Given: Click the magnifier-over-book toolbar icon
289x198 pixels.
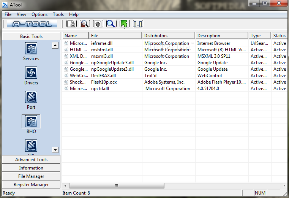Looking at the screenshot, I should pyautogui.click(x=85, y=24).
